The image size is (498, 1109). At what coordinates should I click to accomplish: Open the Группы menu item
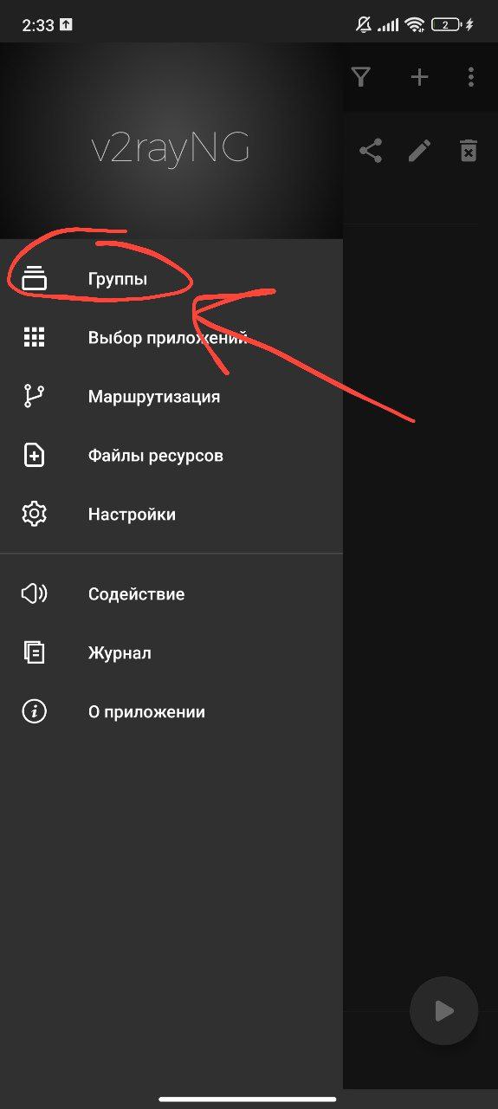pyautogui.click(x=171, y=279)
